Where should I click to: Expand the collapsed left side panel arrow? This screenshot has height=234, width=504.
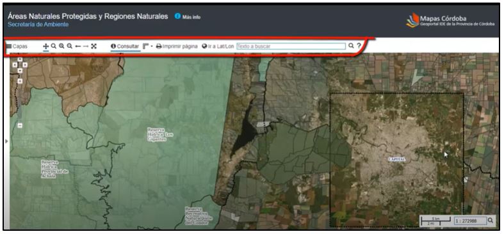point(7,141)
